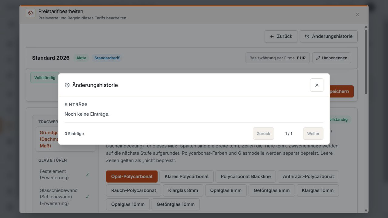Click the price tag icon in Preistarif header
Image resolution: width=388 pixels, height=218 pixels.
point(31,13)
